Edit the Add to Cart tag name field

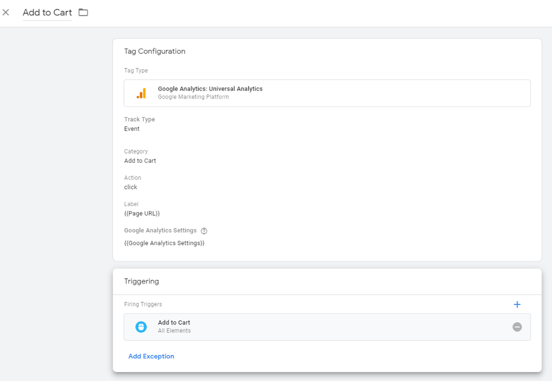(x=47, y=12)
